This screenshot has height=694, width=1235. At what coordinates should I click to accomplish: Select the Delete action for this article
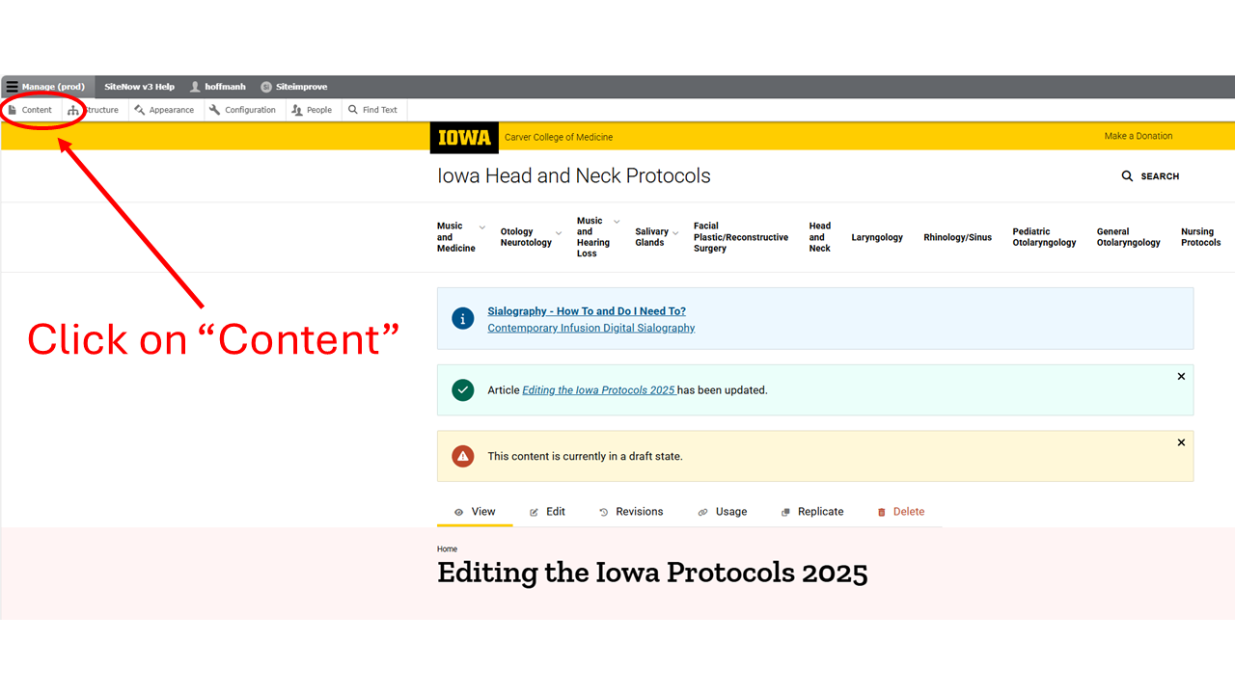click(x=908, y=511)
